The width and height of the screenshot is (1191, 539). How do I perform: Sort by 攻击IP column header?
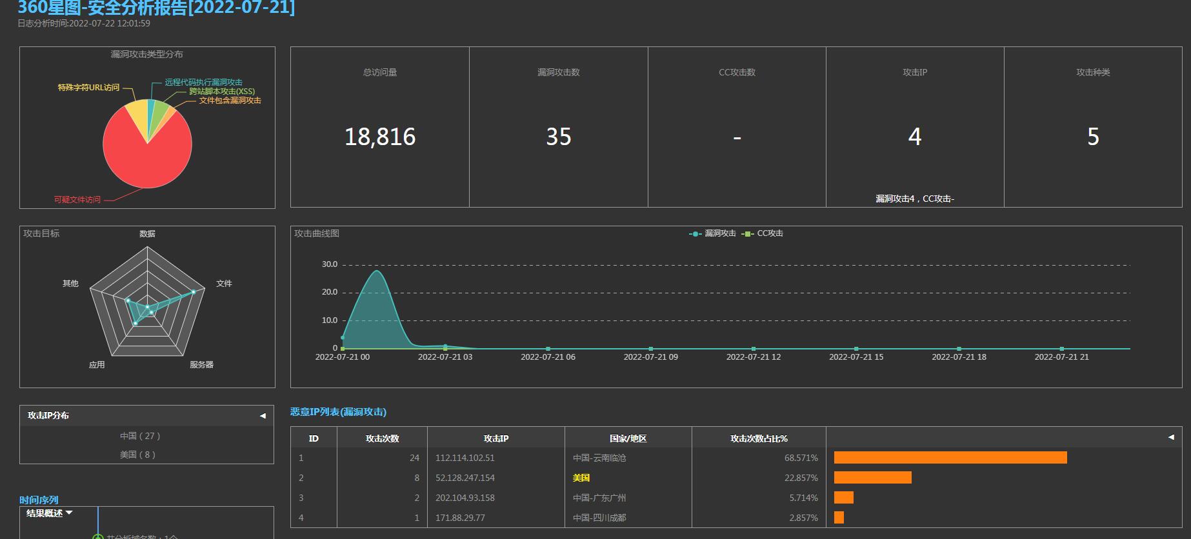pos(496,438)
